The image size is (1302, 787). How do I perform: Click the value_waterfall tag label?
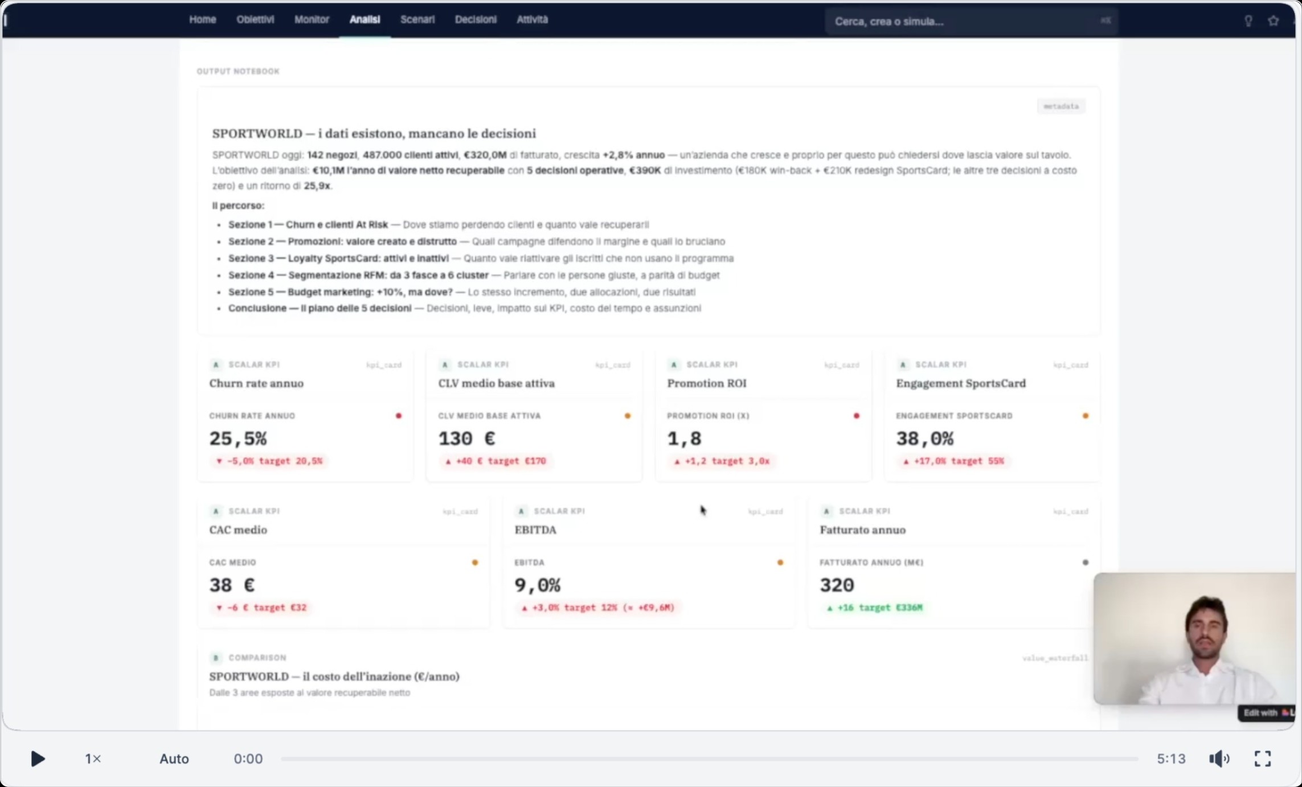click(x=1055, y=658)
